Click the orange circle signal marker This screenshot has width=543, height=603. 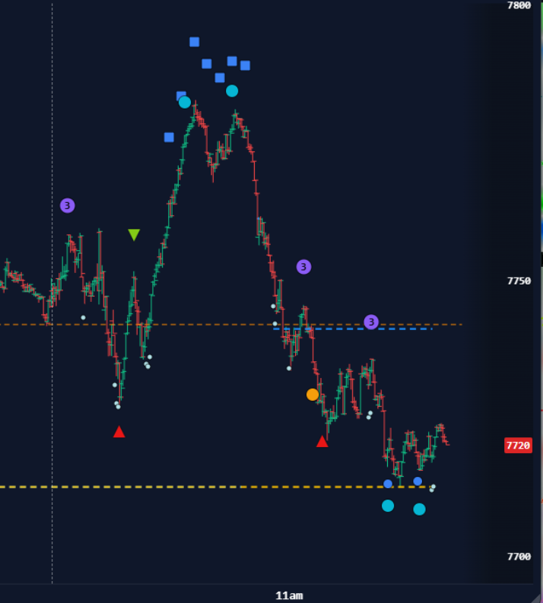[x=313, y=395]
